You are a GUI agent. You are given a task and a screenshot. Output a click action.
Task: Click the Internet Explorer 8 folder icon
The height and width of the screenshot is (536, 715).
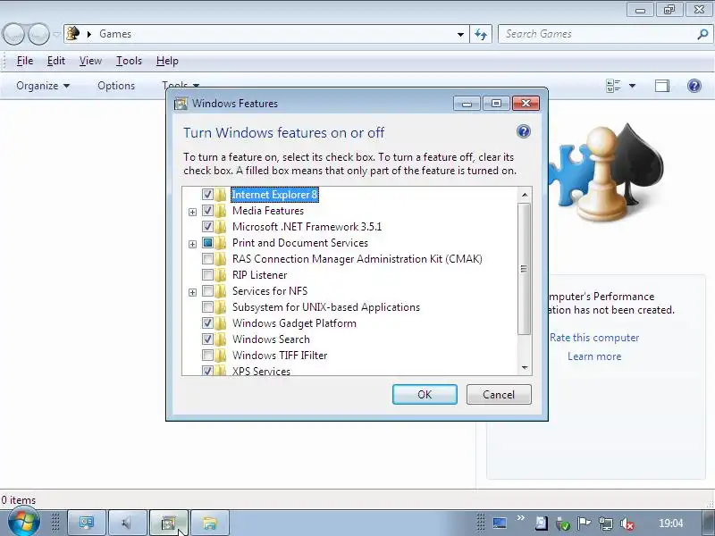[220, 195]
